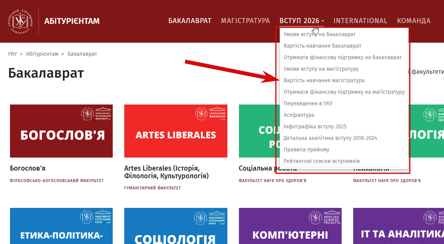Open 'Детальна аналітика вступу 2018-2024' entry
The width and height of the screenshot is (444, 244).
coord(330,138)
